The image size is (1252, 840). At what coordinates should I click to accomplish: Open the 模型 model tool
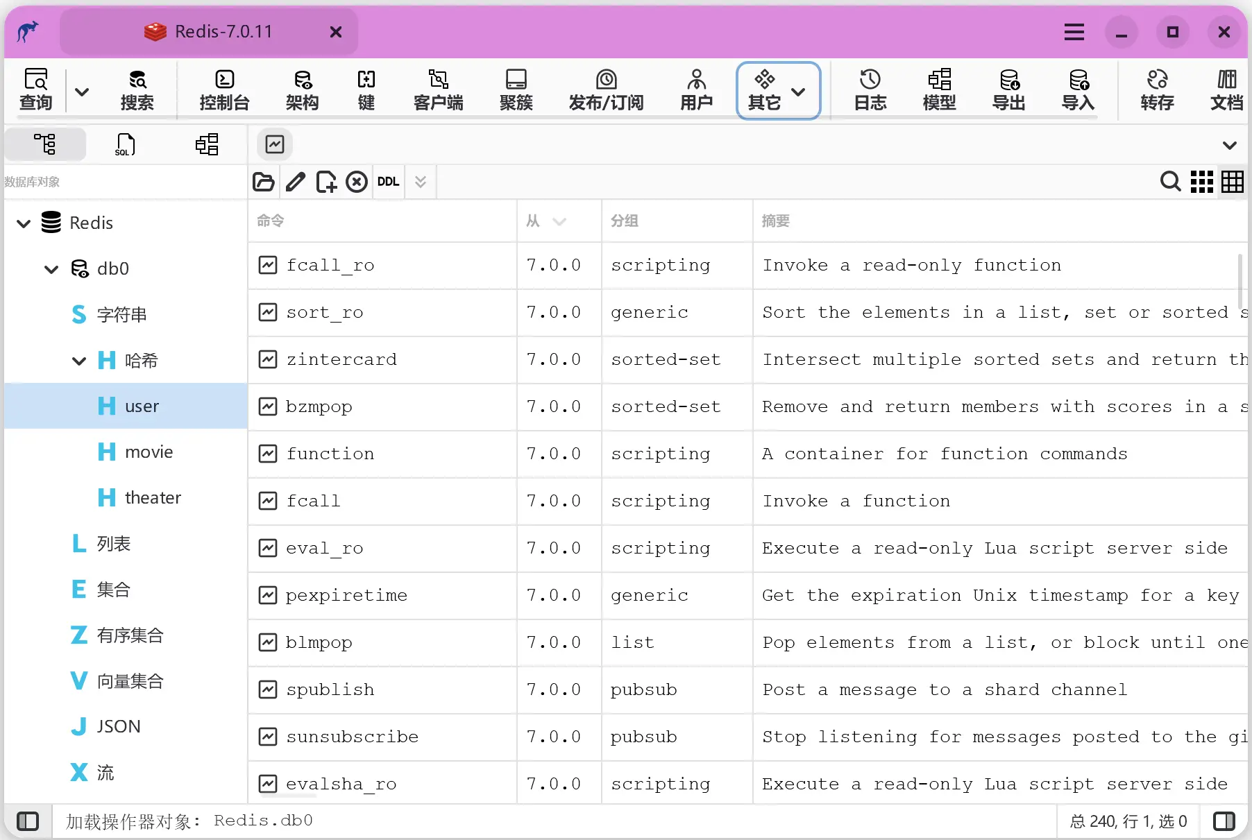click(940, 90)
